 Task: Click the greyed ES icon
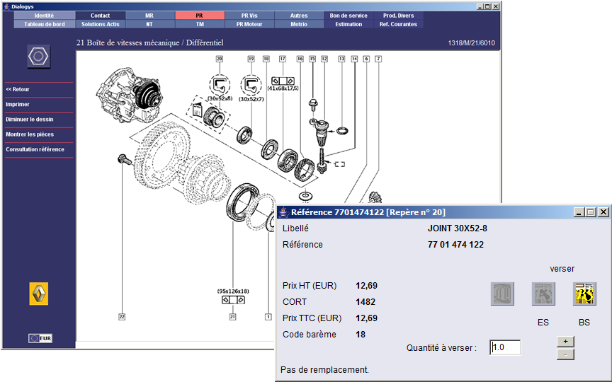(543, 294)
